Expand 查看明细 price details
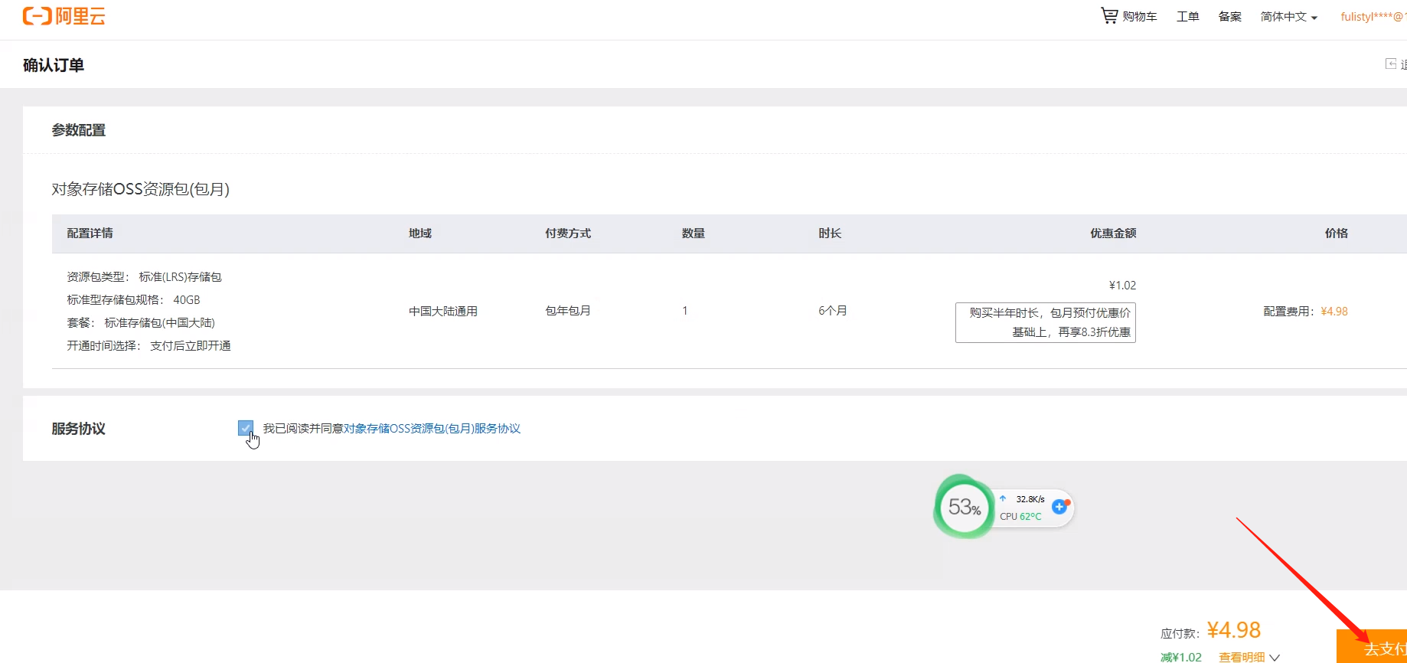 coord(1249,657)
